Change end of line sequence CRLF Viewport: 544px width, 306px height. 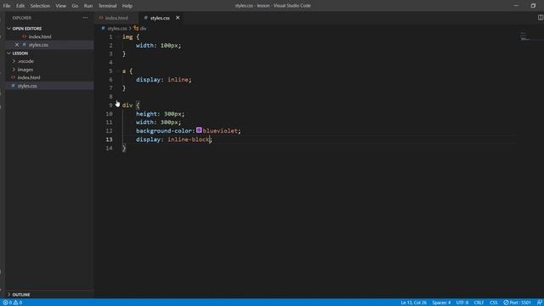pyautogui.click(x=479, y=303)
